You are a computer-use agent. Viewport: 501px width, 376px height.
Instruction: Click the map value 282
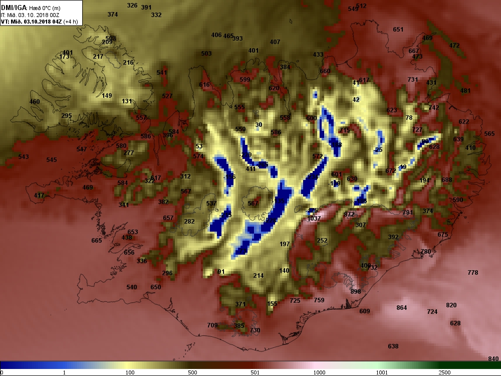(x=189, y=221)
